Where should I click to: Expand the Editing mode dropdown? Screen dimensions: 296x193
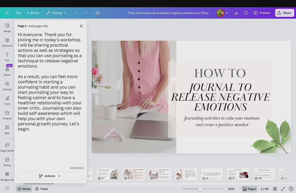pyautogui.click(x=56, y=13)
